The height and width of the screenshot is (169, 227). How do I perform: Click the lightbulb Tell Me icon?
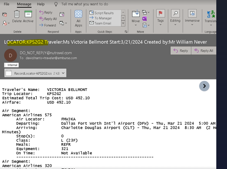click(x=56, y=4)
